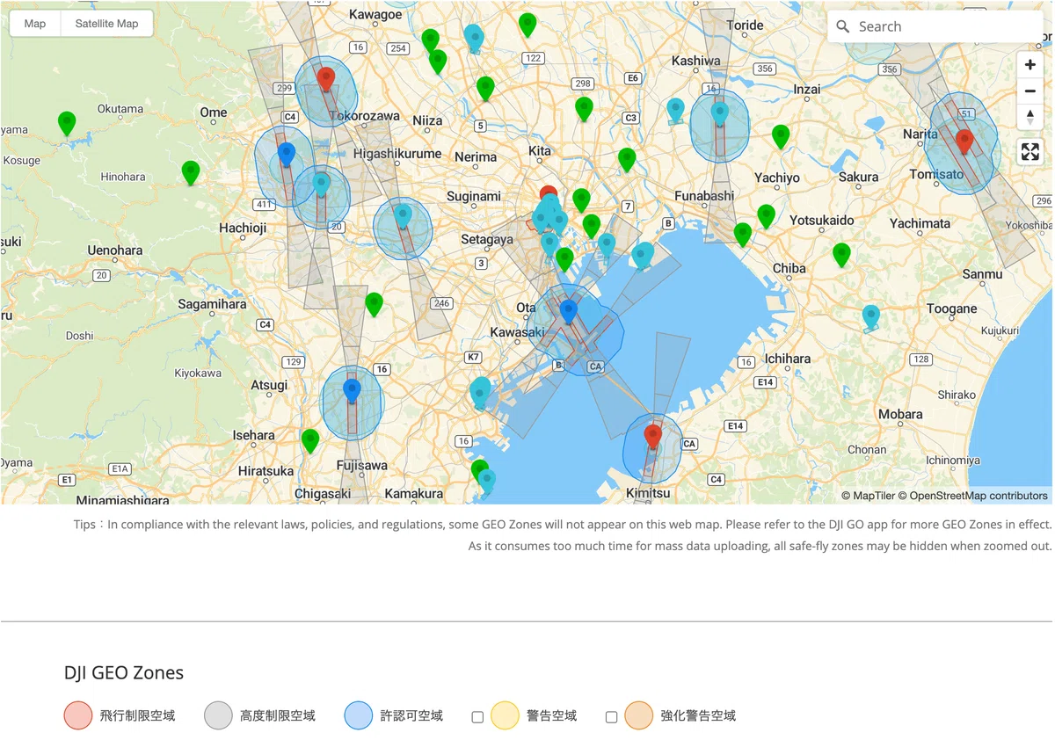
Task: Select the red marker above Tokorozawa
Action: coord(326,79)
